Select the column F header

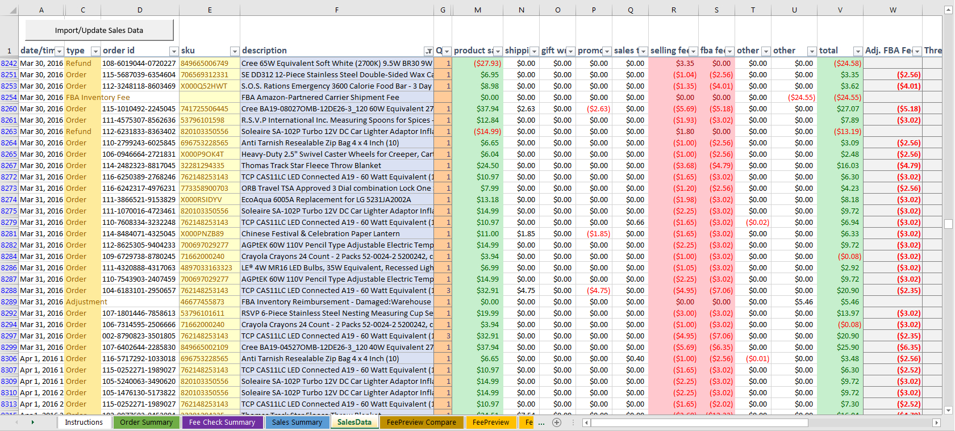click(x=337, y=10)
